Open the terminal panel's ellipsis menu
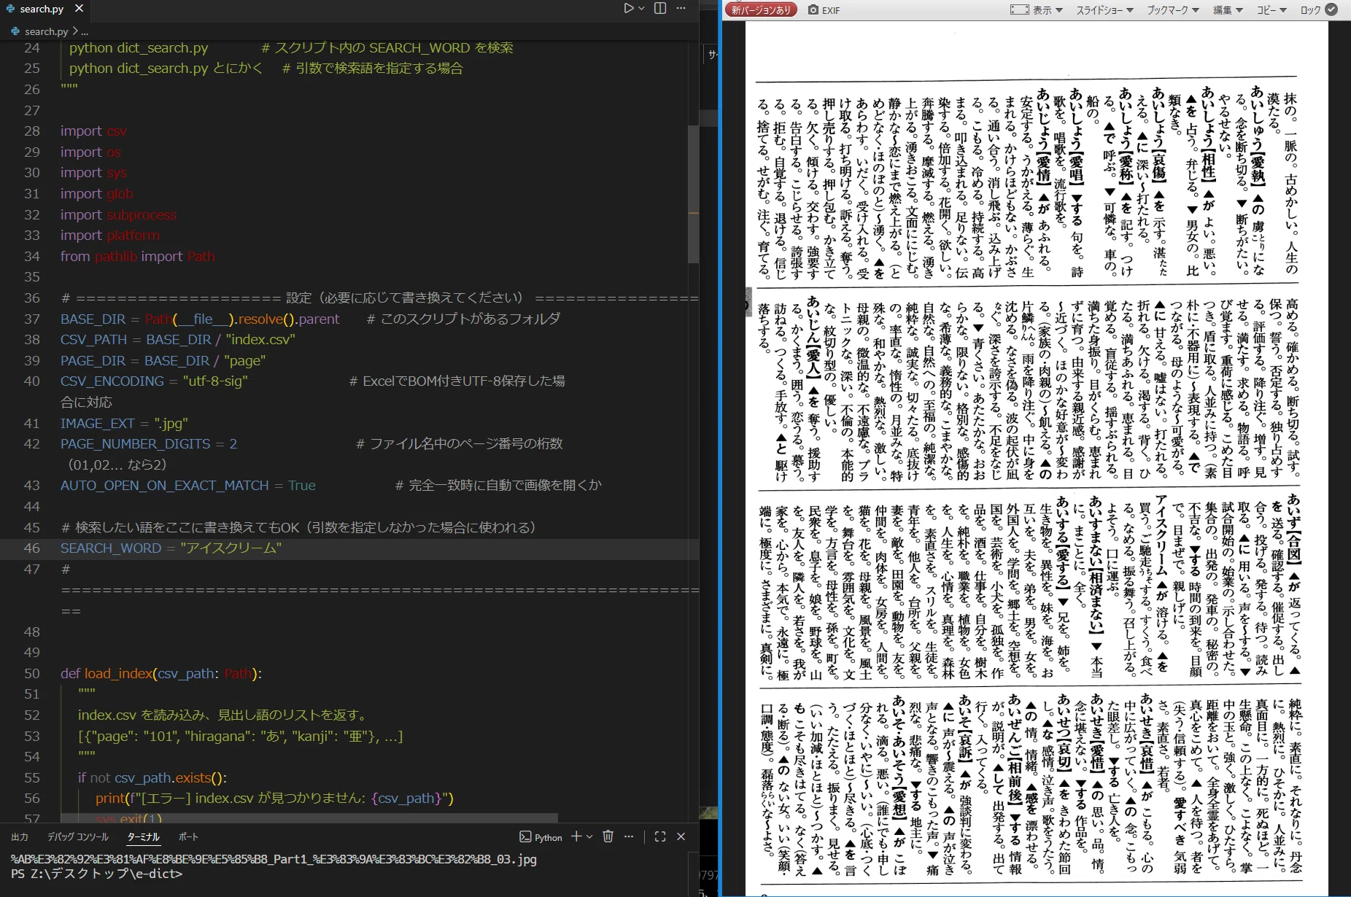The image size is (1351, 897). 629,836
